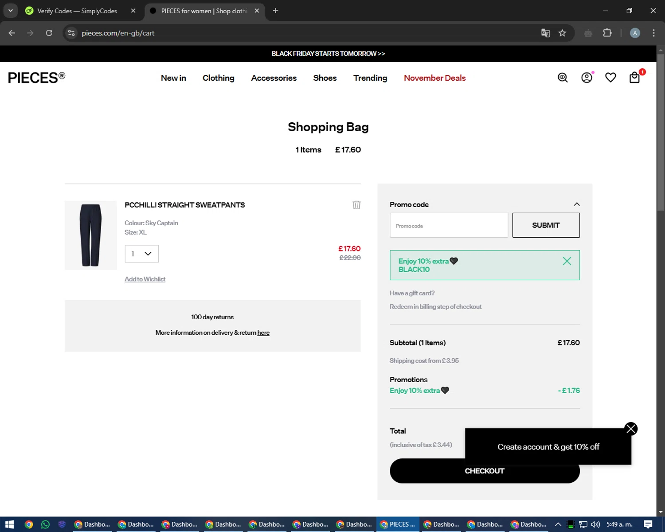665x532 pixels.
Task: Open the New in menu
Action: [x=173, y=78]
